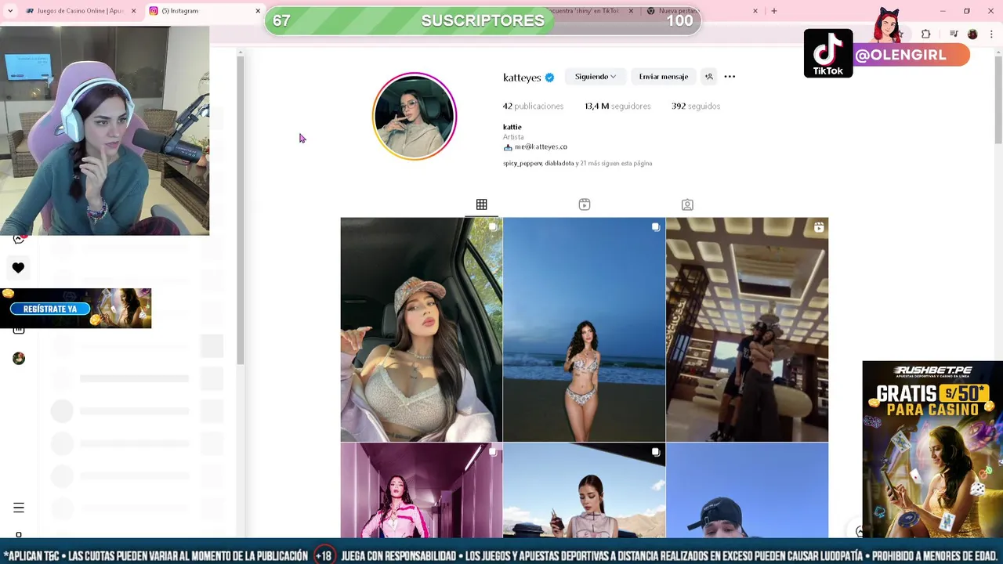Image resolution: width=1003 pixels, height=564 pixels.
Task: Open the beach bikini post
Action: [x=584, y=330]
